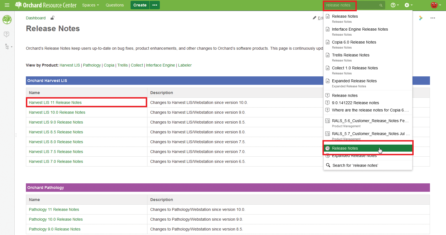
Task: Select the Expanded Release Notes page result
Action: point(368,83)
